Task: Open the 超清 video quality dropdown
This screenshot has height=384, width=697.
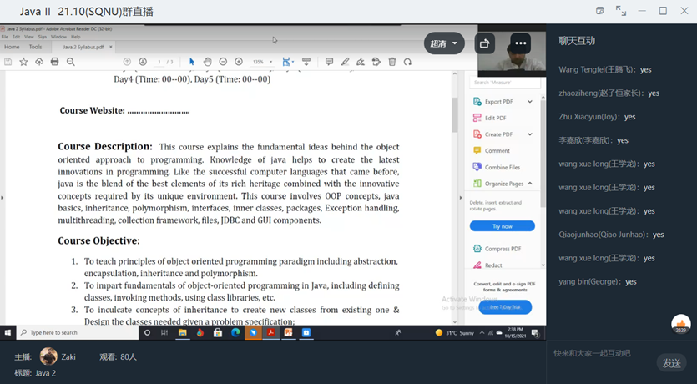Action: tap(444, 43)
